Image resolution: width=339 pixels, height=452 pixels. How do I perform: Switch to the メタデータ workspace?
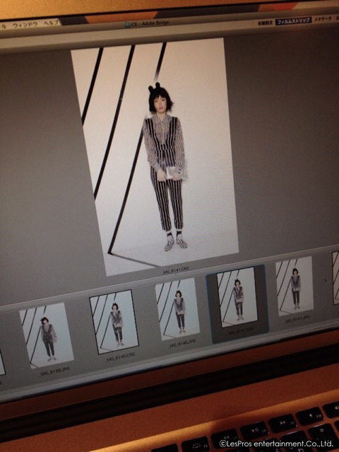coord(323,19)
